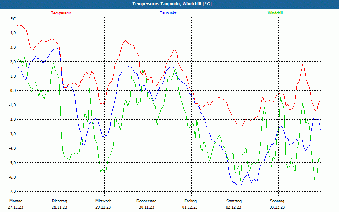Click the 0,0 y-axis value

click(13, 90)
